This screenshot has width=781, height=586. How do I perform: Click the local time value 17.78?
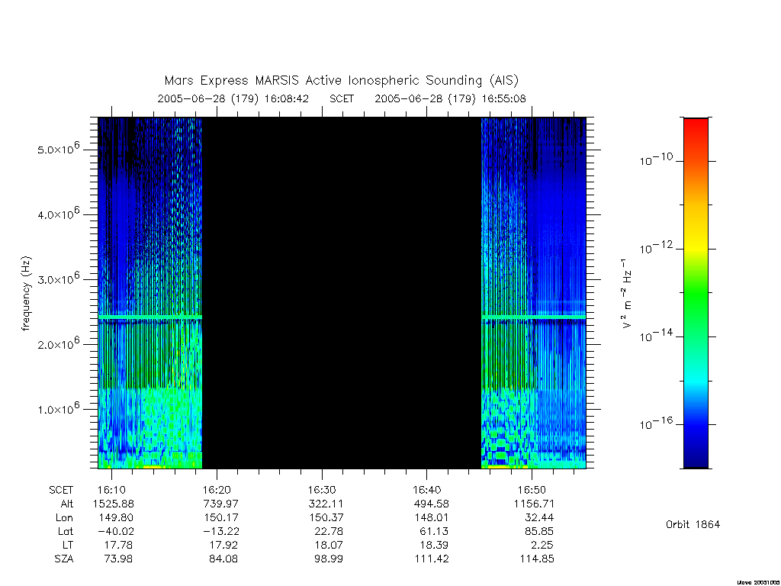pyautogui.click(x=118, y=545)
